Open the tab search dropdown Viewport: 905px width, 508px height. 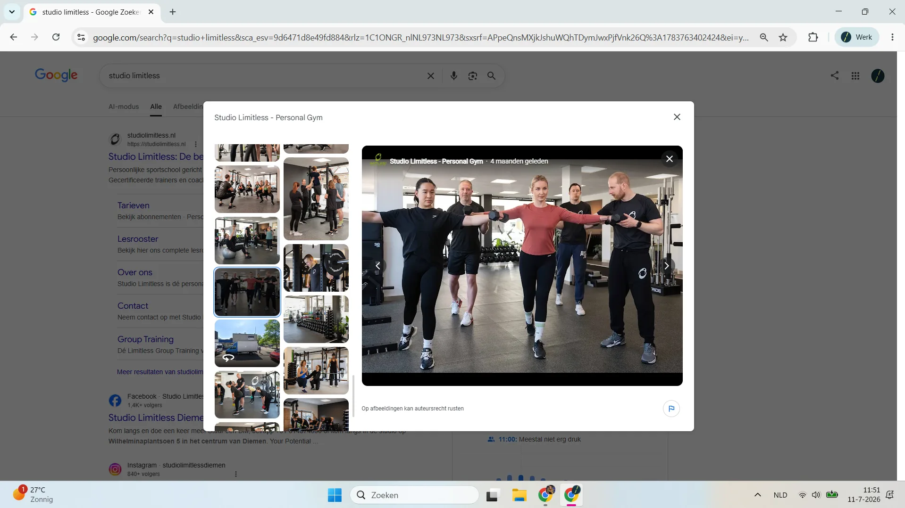coord(12,12)
